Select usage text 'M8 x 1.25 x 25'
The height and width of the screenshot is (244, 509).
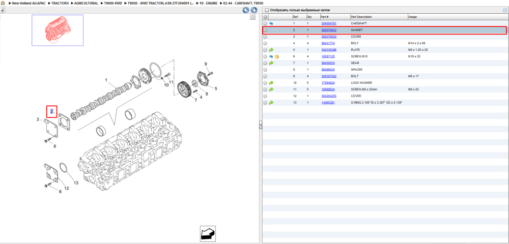coord(418,50)
